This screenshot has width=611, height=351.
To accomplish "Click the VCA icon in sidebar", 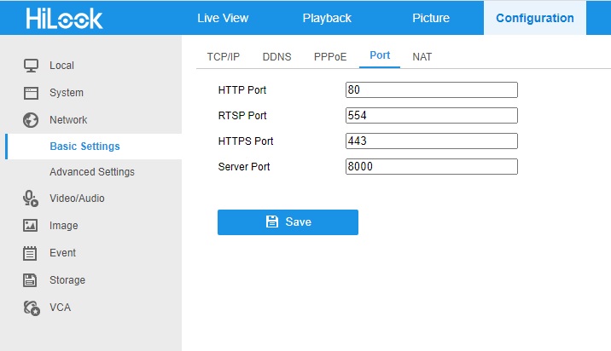I will 31,308.
